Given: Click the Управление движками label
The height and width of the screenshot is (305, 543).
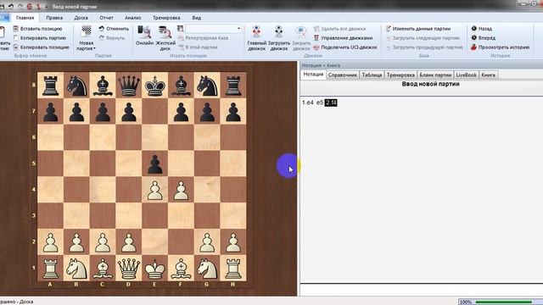Looking at the screenshot, I should [347, 37].
